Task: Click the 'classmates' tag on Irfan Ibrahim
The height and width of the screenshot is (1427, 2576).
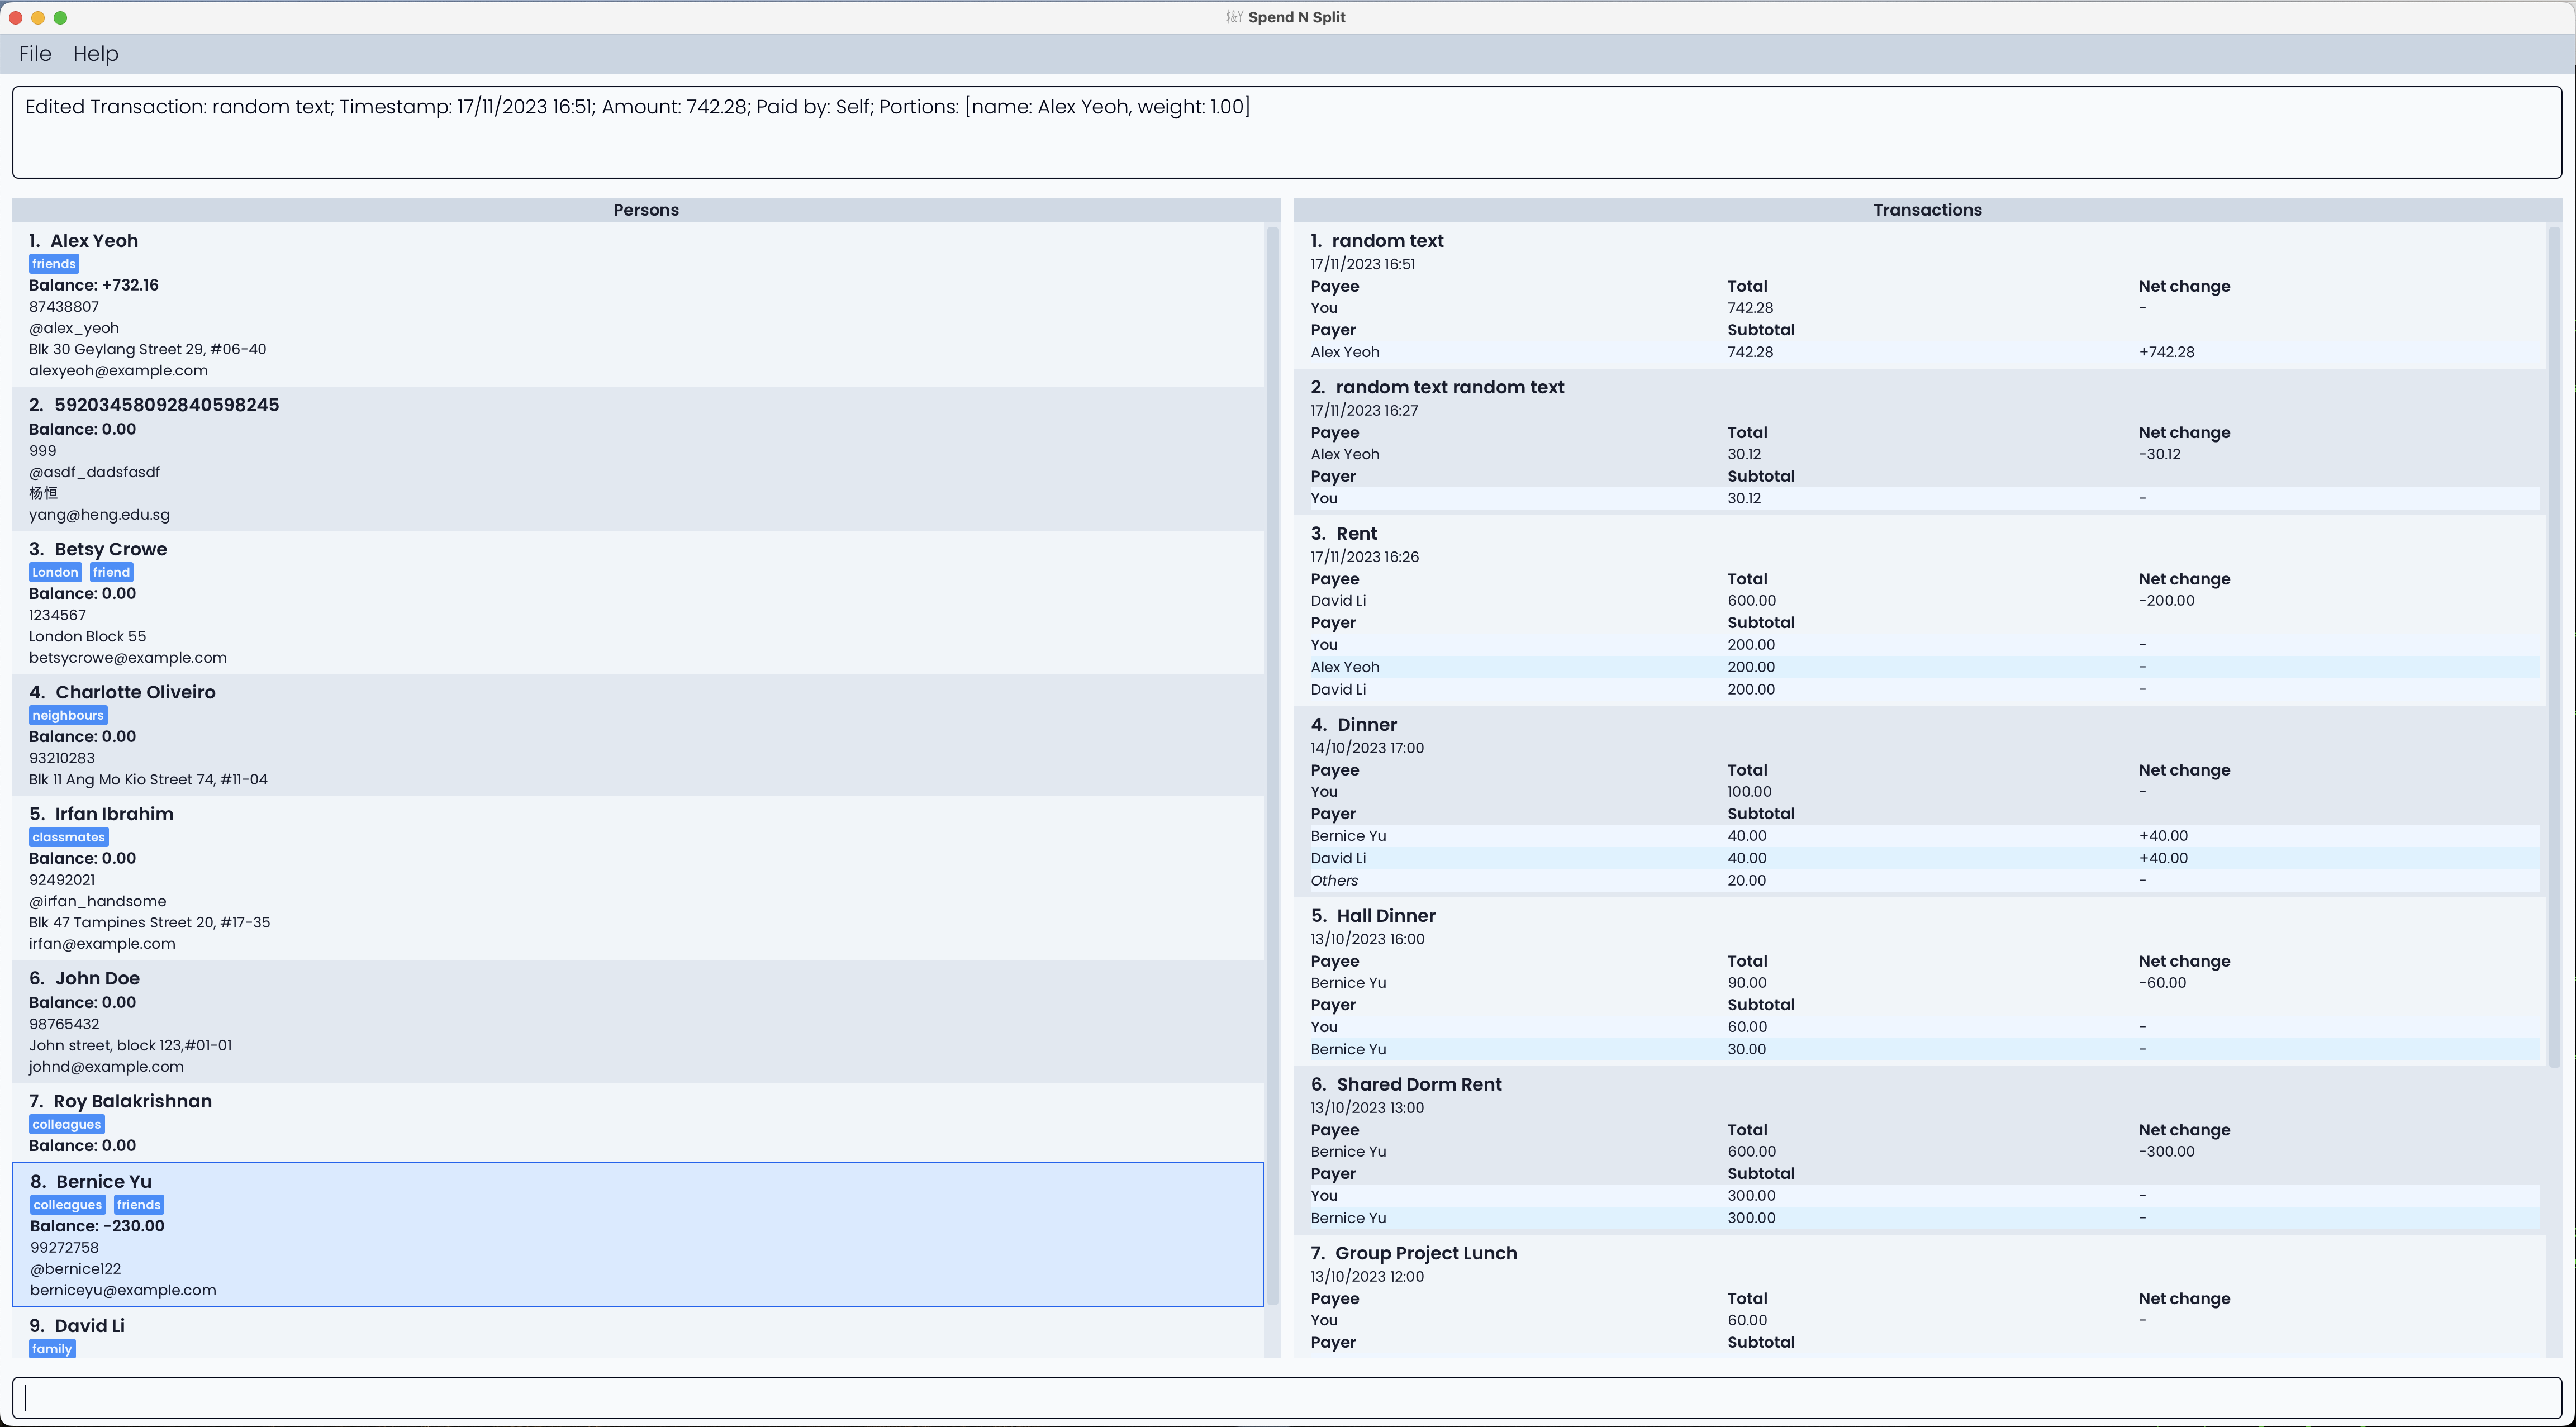Action: (x=68, y=837)
